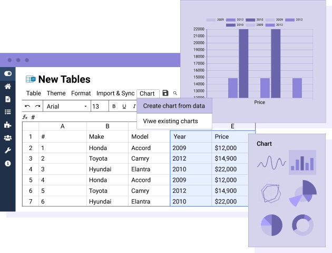The image size is (332, 253).
Task: Select the pie chart type icon
Action: pyautogui.click(x=271, y=225)
